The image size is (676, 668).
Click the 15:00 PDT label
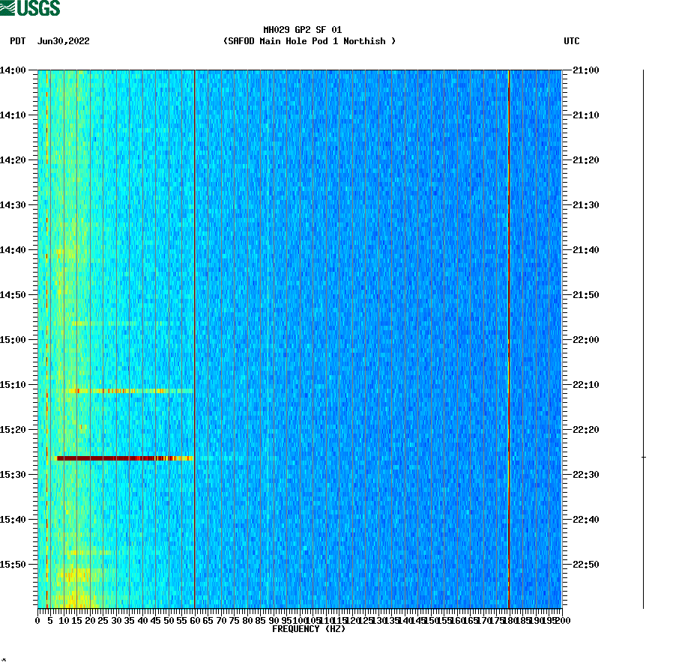coord(15,339)
